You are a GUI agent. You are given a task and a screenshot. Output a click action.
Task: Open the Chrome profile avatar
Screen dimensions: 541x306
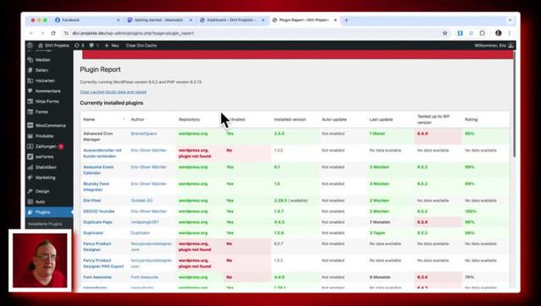498,33
